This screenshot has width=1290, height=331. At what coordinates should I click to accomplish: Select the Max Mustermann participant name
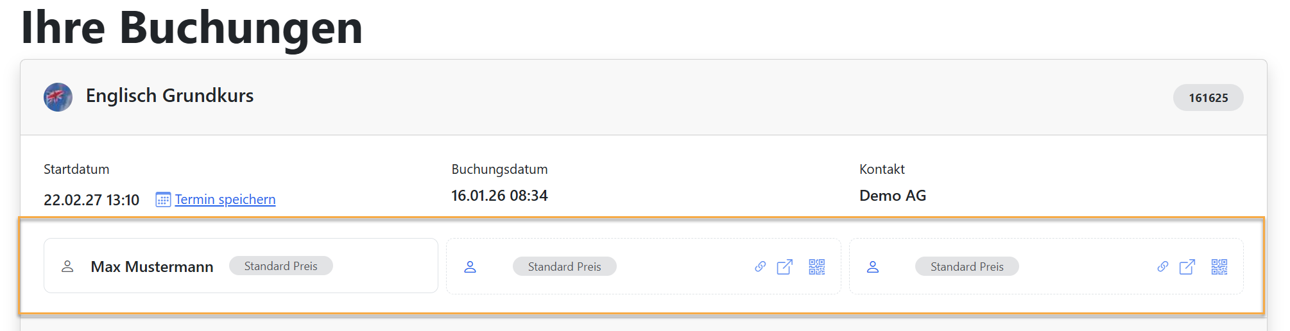click(152, 267)
